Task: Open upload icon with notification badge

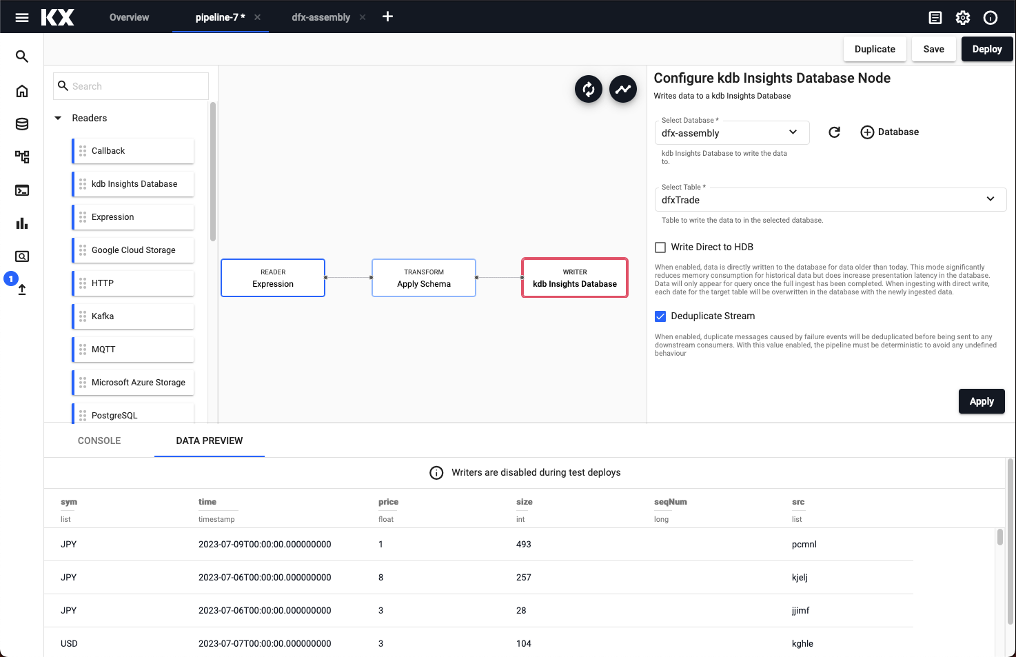Action: point(22,290)
